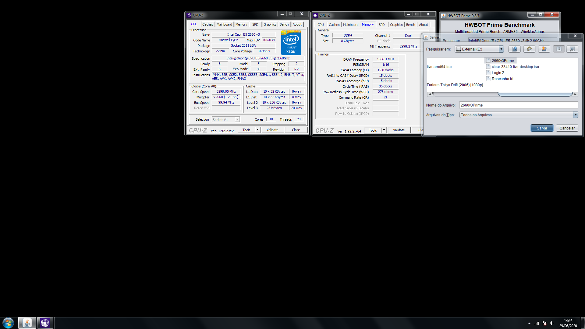Open SPD tab in left CPU-Z window

point(255,24)
